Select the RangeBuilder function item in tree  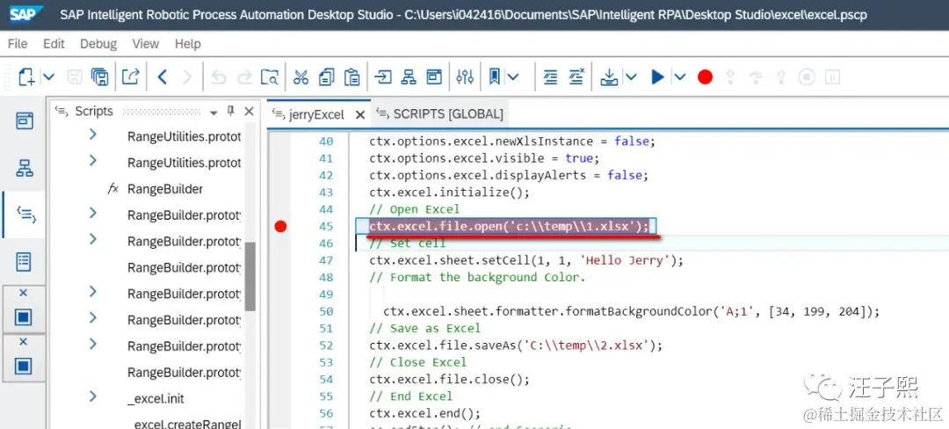tap(164, 189)
